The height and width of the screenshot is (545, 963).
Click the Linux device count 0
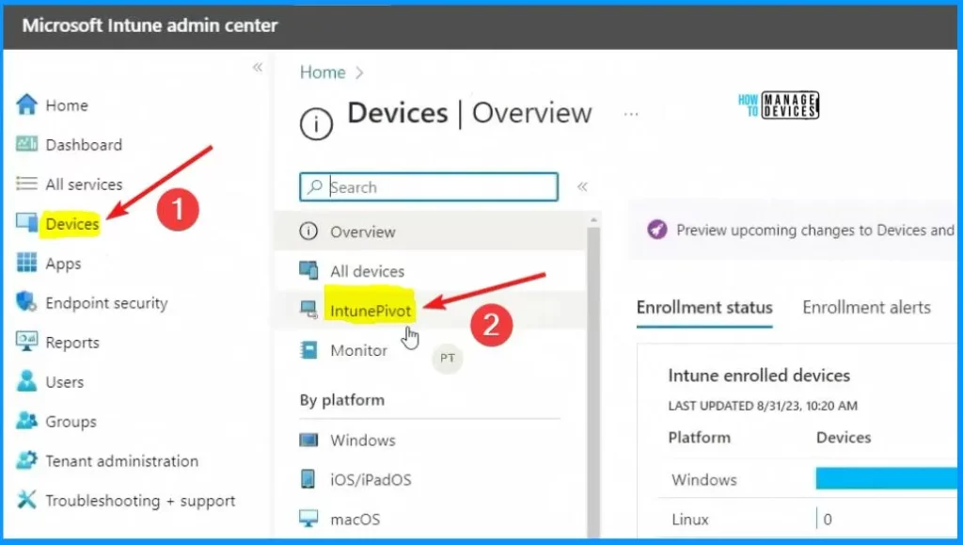828,520
